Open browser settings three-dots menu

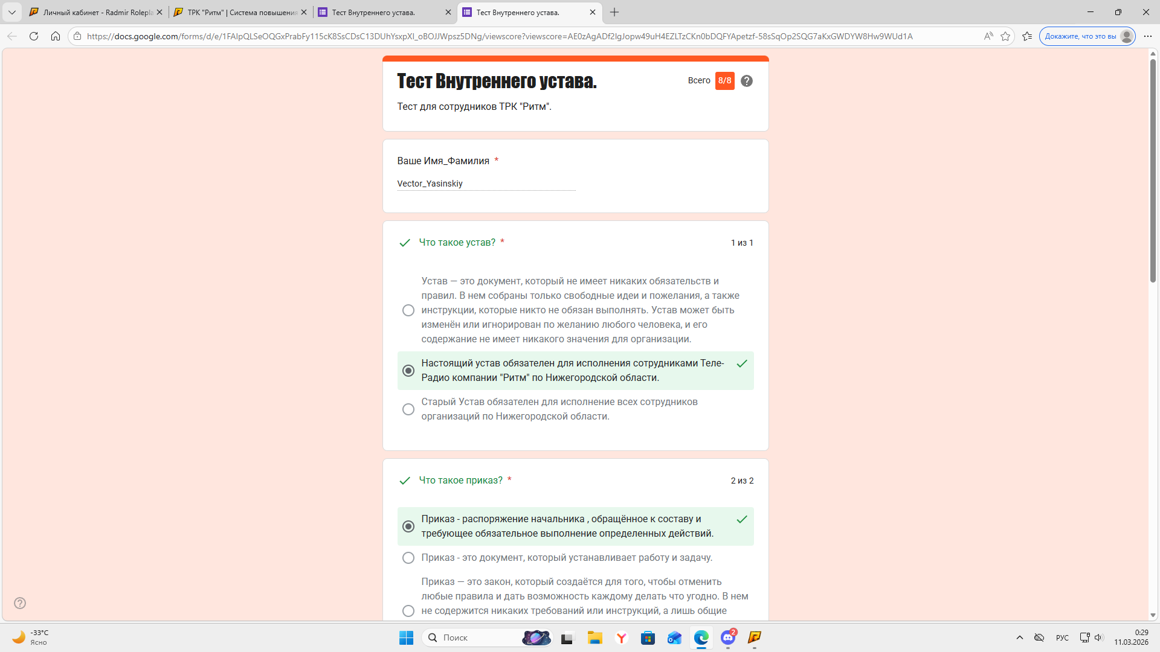[1147, 36]
